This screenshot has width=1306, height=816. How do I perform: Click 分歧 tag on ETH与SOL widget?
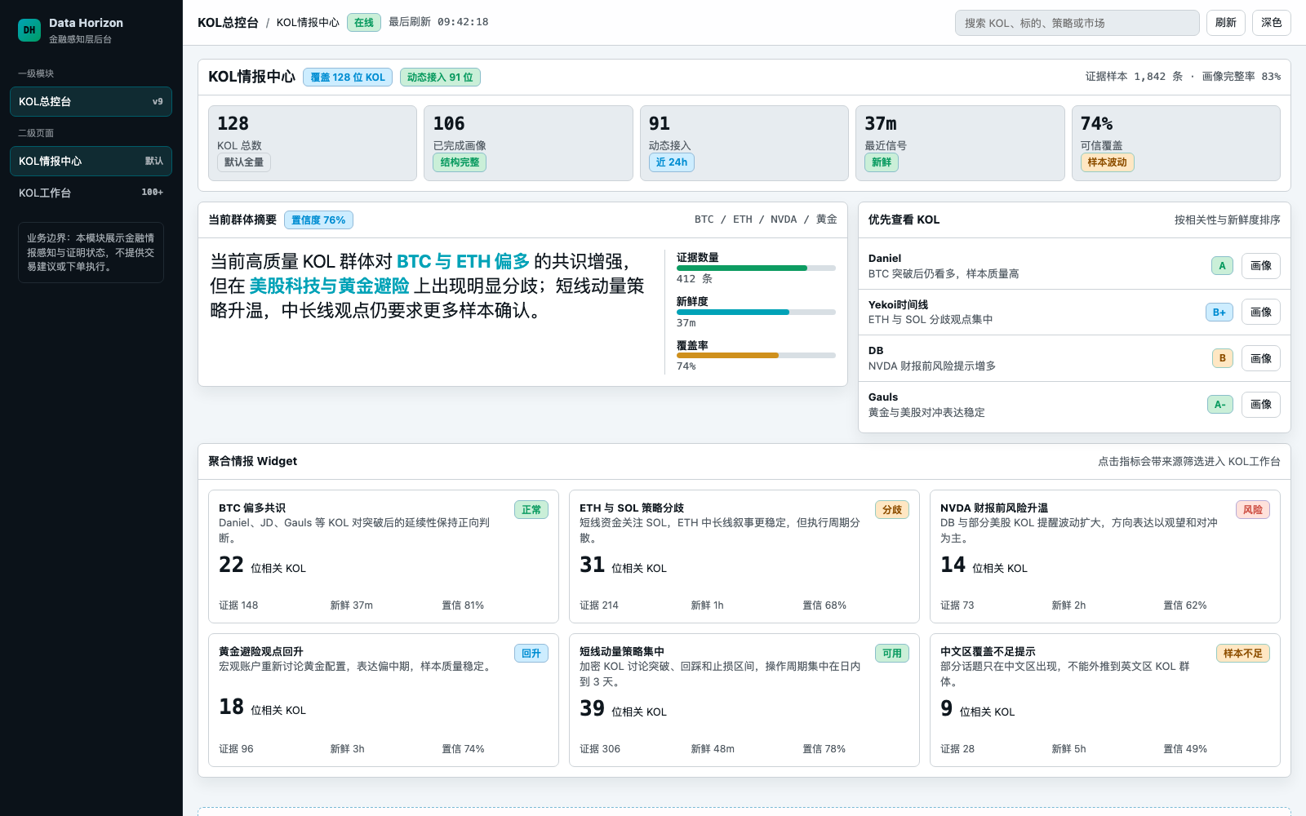click(x=892, y=510)
